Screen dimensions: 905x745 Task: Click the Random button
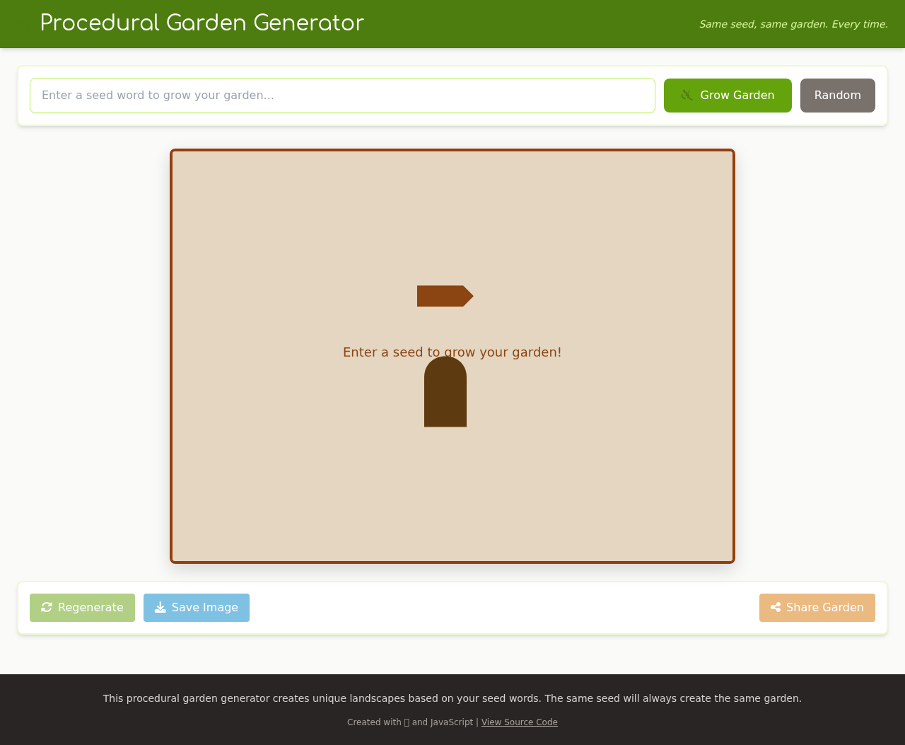click(x=837, y=95)
